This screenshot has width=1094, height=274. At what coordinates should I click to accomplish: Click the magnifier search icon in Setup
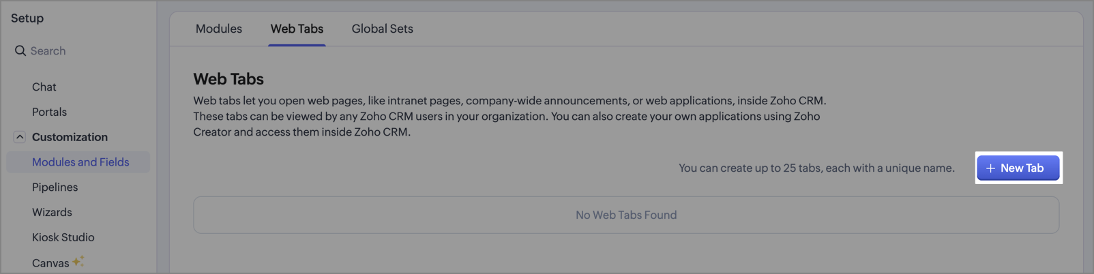tap(20, 51)
